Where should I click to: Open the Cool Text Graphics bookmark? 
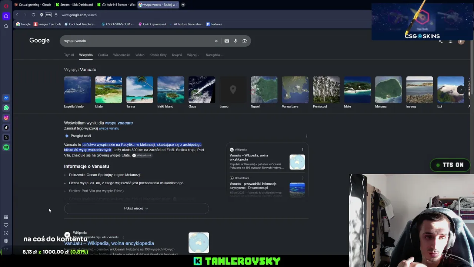pyautogui.click(x=80, y=24)
